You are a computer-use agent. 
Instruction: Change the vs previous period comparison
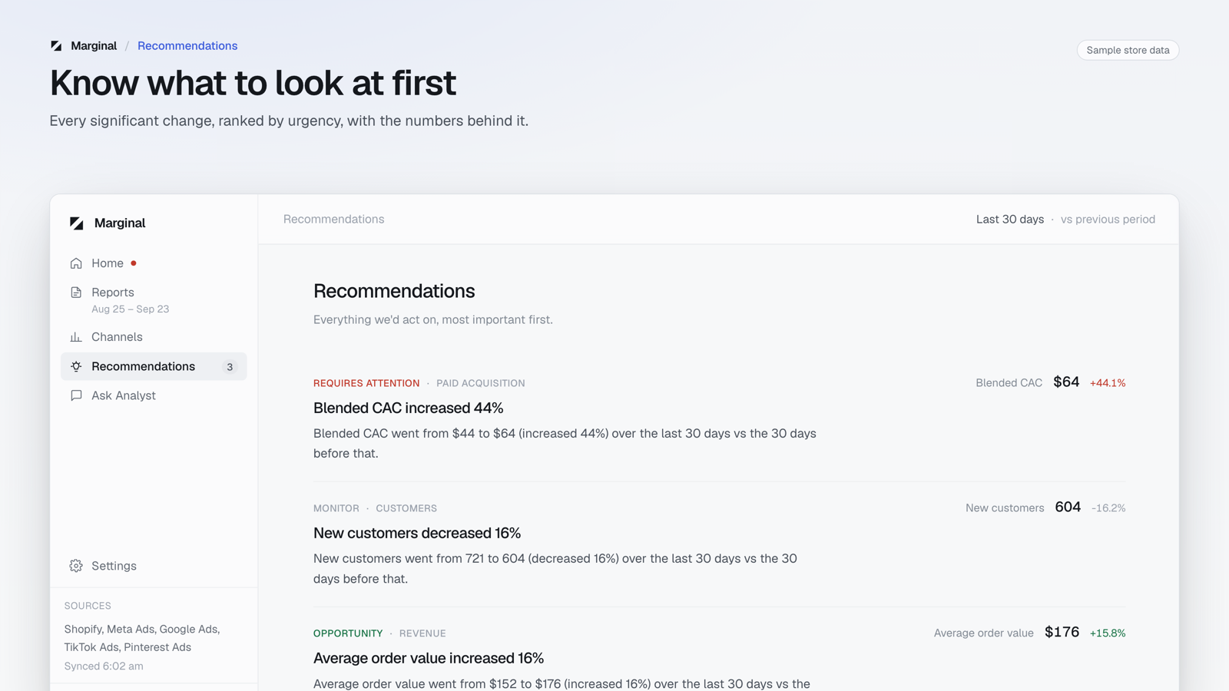[1108, 220]
